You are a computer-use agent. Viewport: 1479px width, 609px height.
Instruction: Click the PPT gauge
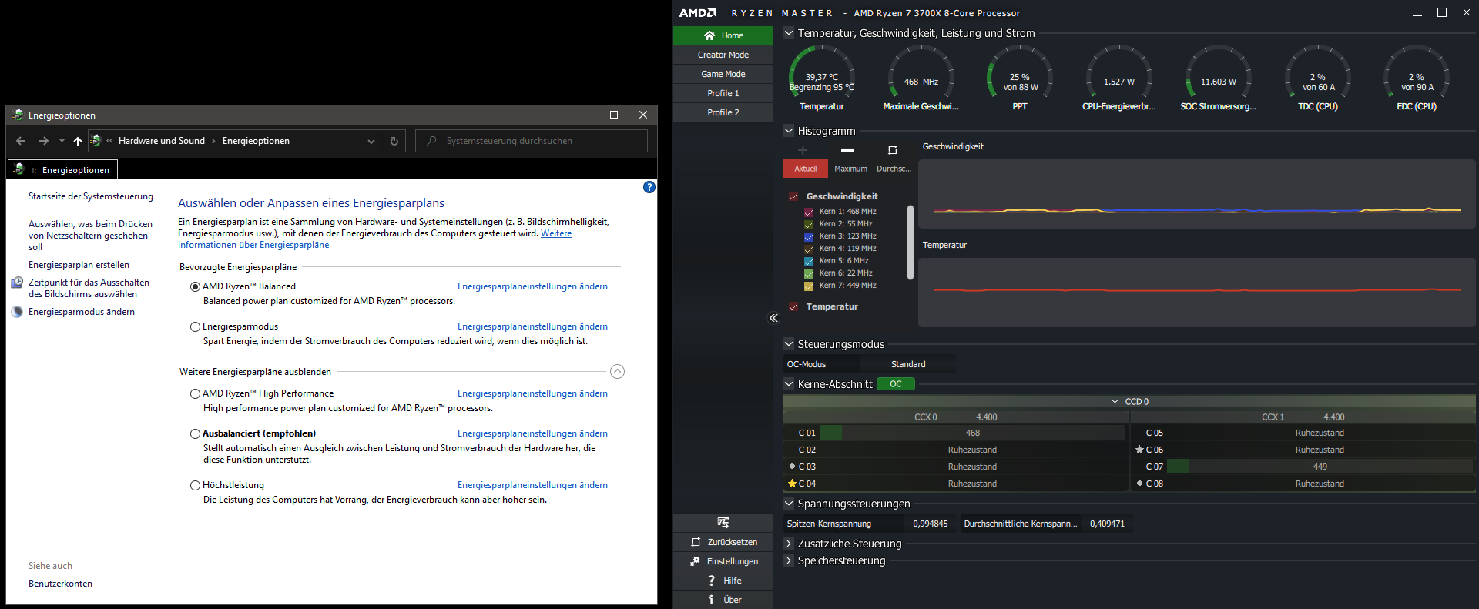click(1020, 79)
